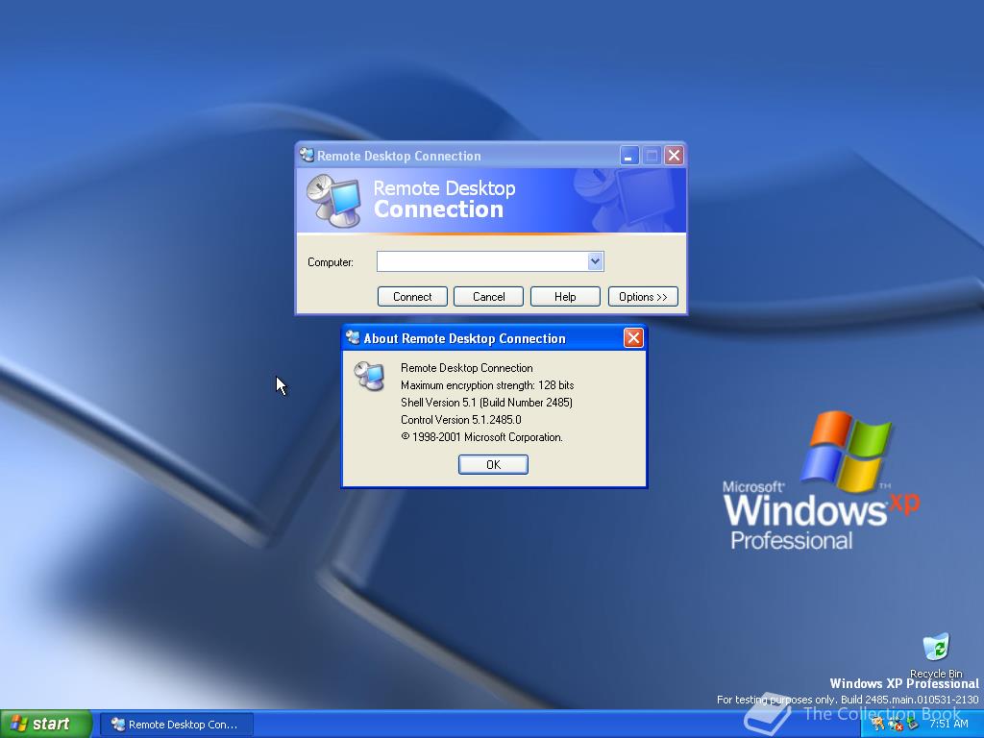The height and width of the screenshot is (738, 984).
Task: Click the "© 1998-2001 Microsoft Corporation." text
Action: click(482, 437)
